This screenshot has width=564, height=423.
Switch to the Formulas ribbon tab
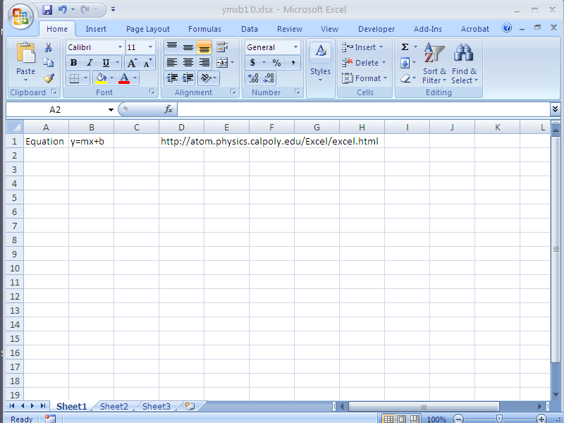tap(204, 29)
